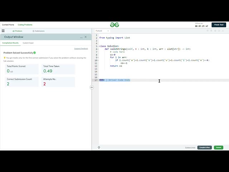Open the Python3 language dropdown

click(x=102, y=31)
